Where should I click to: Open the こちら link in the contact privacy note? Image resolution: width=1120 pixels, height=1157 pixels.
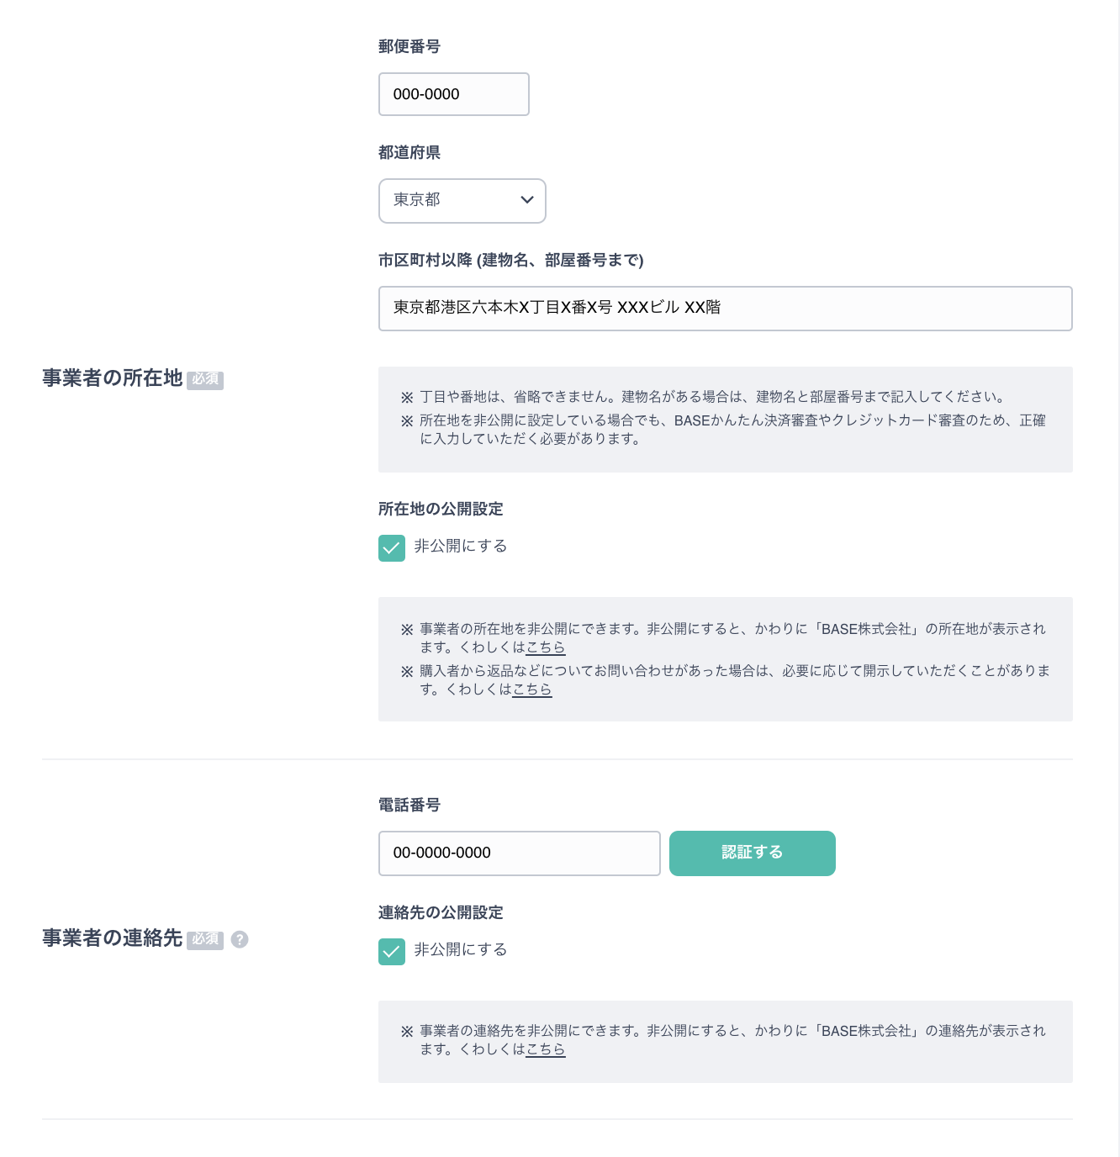click(546, 1049)
